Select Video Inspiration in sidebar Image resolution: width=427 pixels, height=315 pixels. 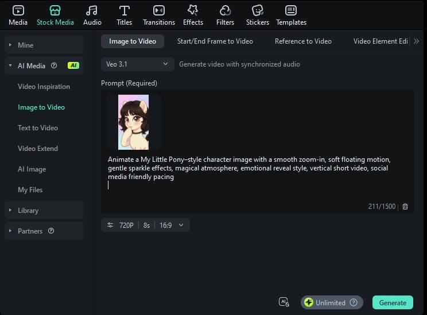pyautogui.click(x=44, y=87)
